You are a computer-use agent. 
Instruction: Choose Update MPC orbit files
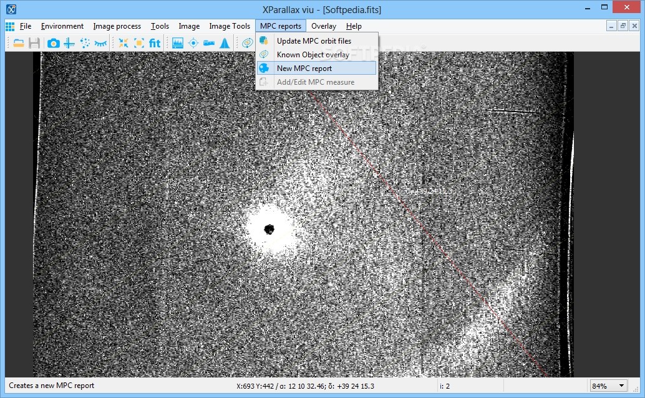(x=316, y=40)
